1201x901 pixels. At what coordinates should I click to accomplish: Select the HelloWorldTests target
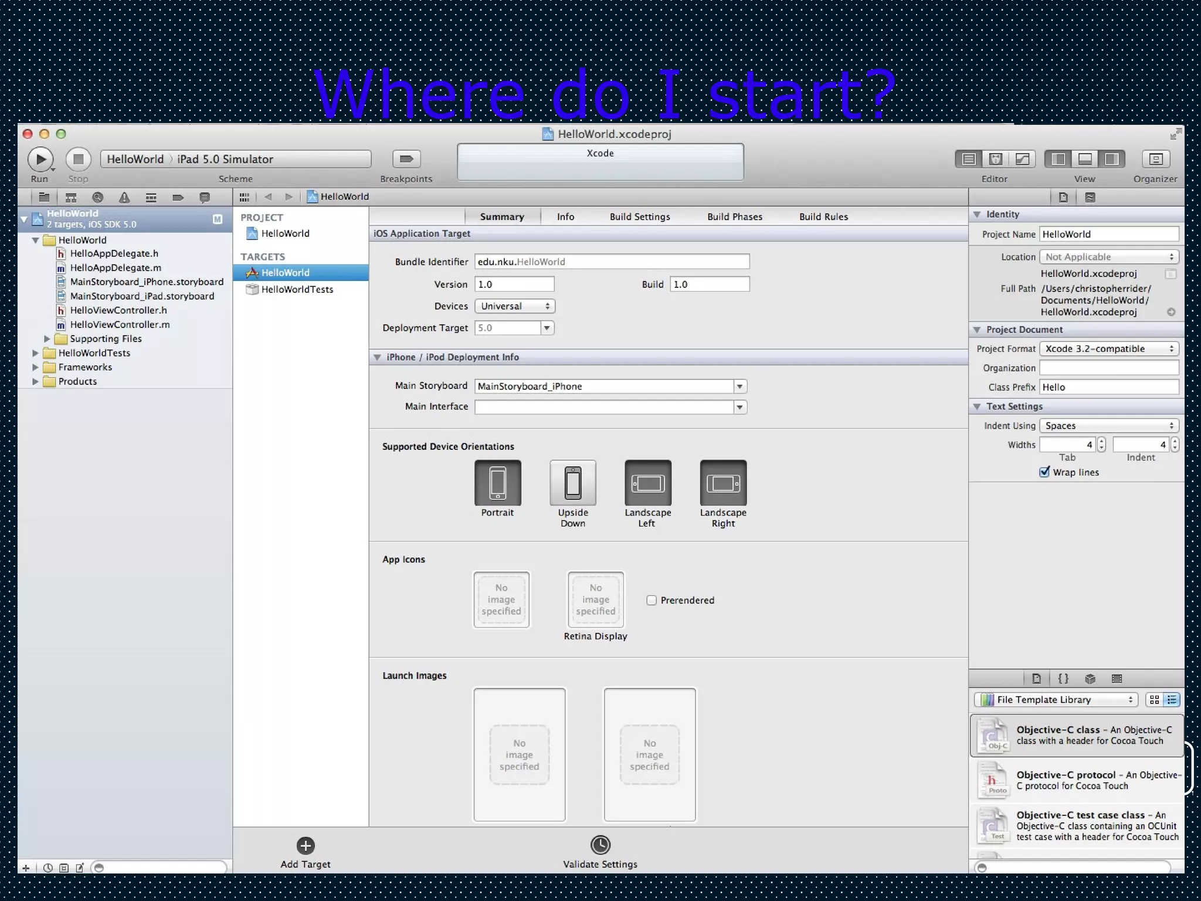click(297, 289)
